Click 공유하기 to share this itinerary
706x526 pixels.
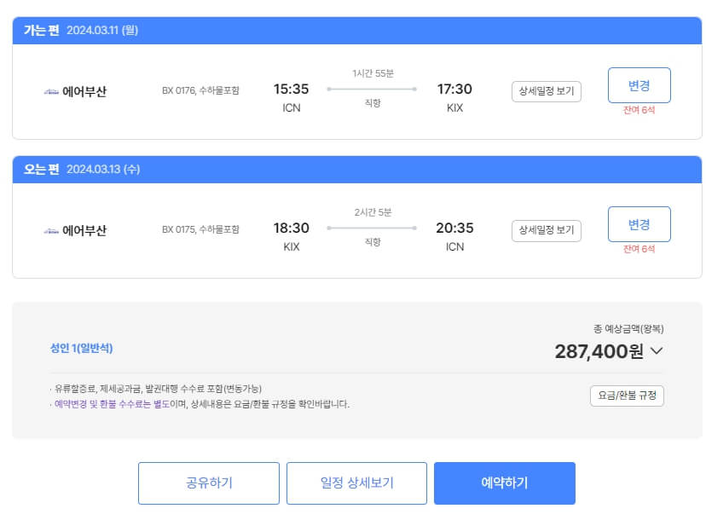pos(208,483)
